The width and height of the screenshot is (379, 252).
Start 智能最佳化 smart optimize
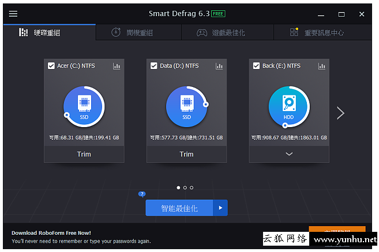tap(179, 208)
